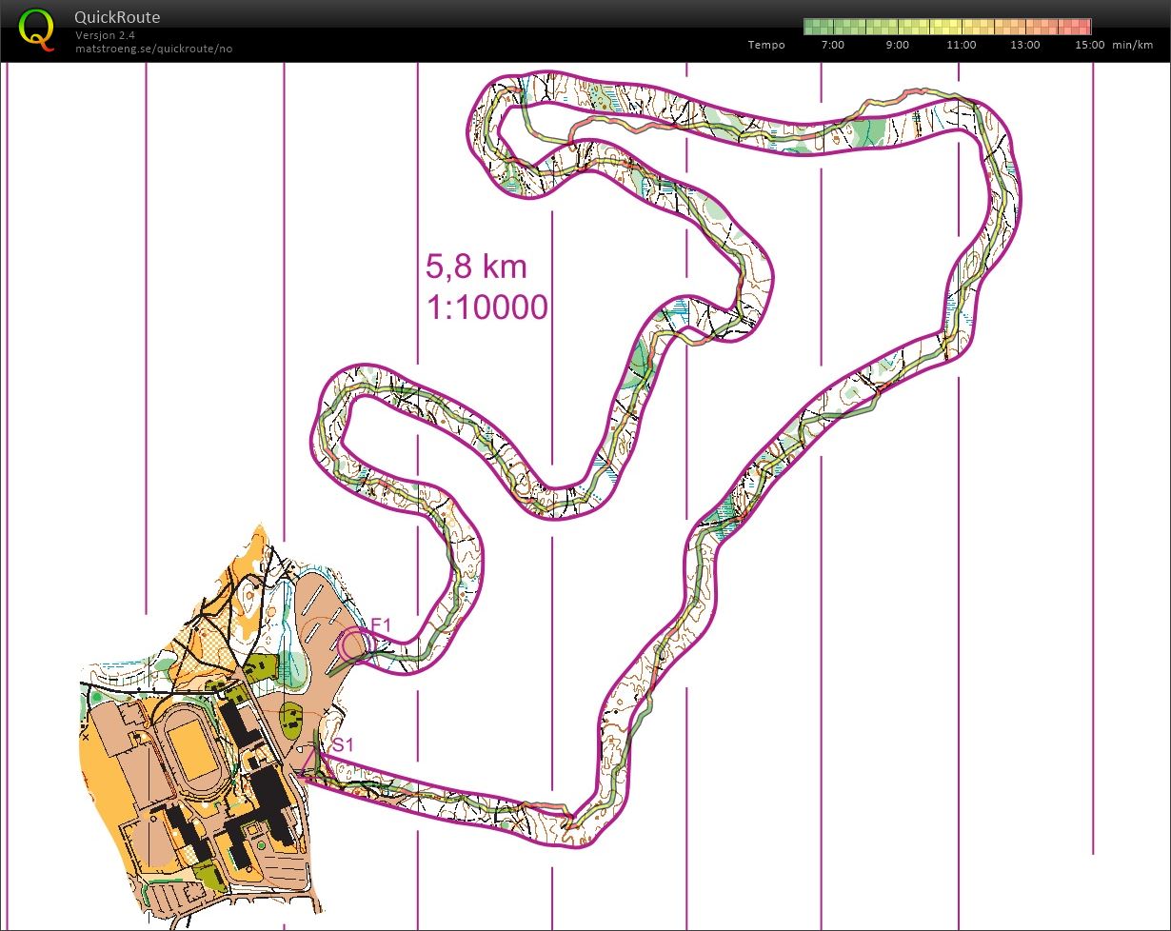Open the matstroeng.se/quickroute/no link

point(153,49)
